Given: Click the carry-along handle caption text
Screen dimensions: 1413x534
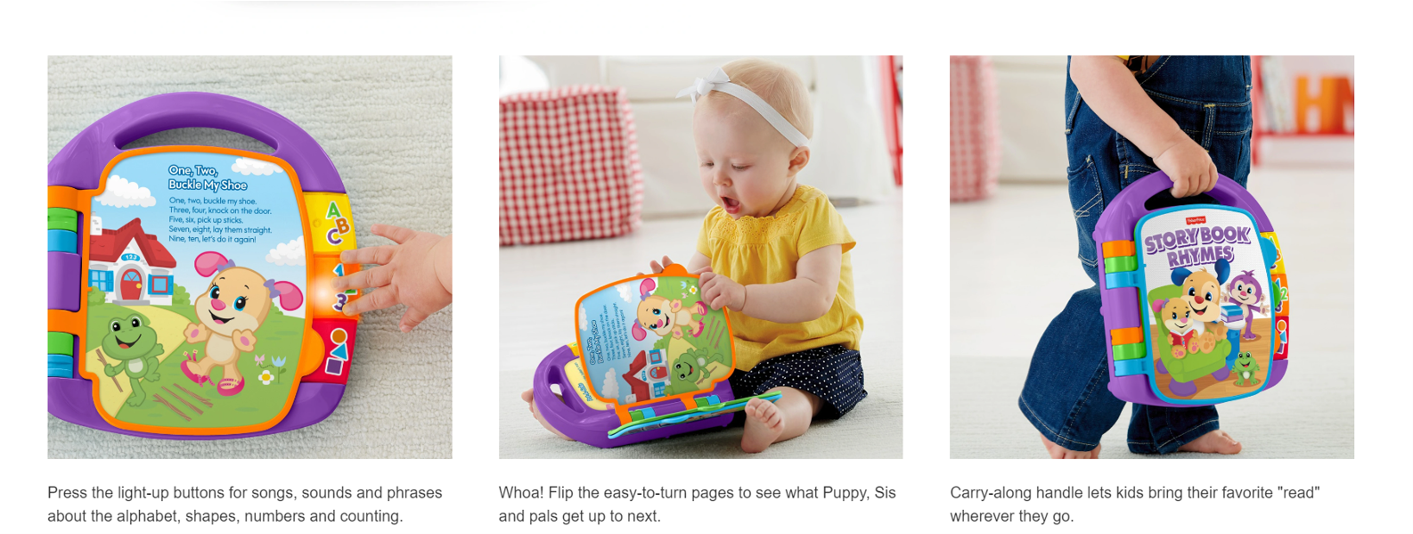Looking at the screenshot, I should (1135, 504).
